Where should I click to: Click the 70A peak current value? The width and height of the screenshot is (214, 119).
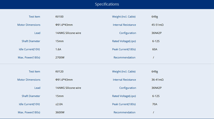(155, 104)
